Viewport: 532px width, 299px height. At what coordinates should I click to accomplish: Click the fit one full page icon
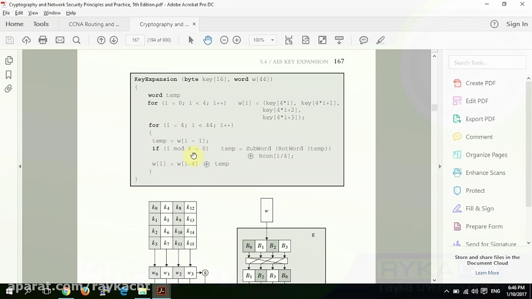pos(306,40)
